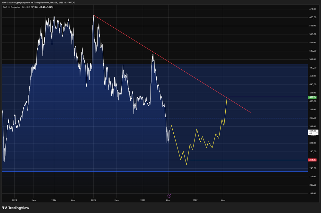
Task: Click the price change +18,40 (+5,92%) in legend
Action: (x=46, y=7)
